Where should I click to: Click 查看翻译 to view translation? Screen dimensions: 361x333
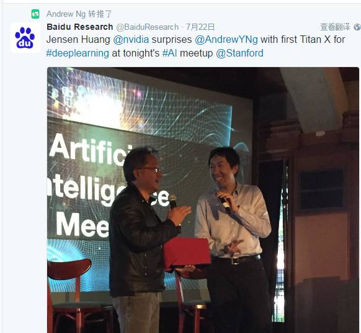(x=335, y=27)
